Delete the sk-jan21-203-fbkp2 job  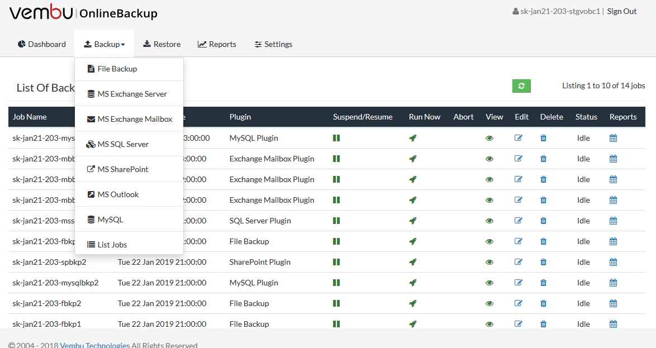click(544, 304)
